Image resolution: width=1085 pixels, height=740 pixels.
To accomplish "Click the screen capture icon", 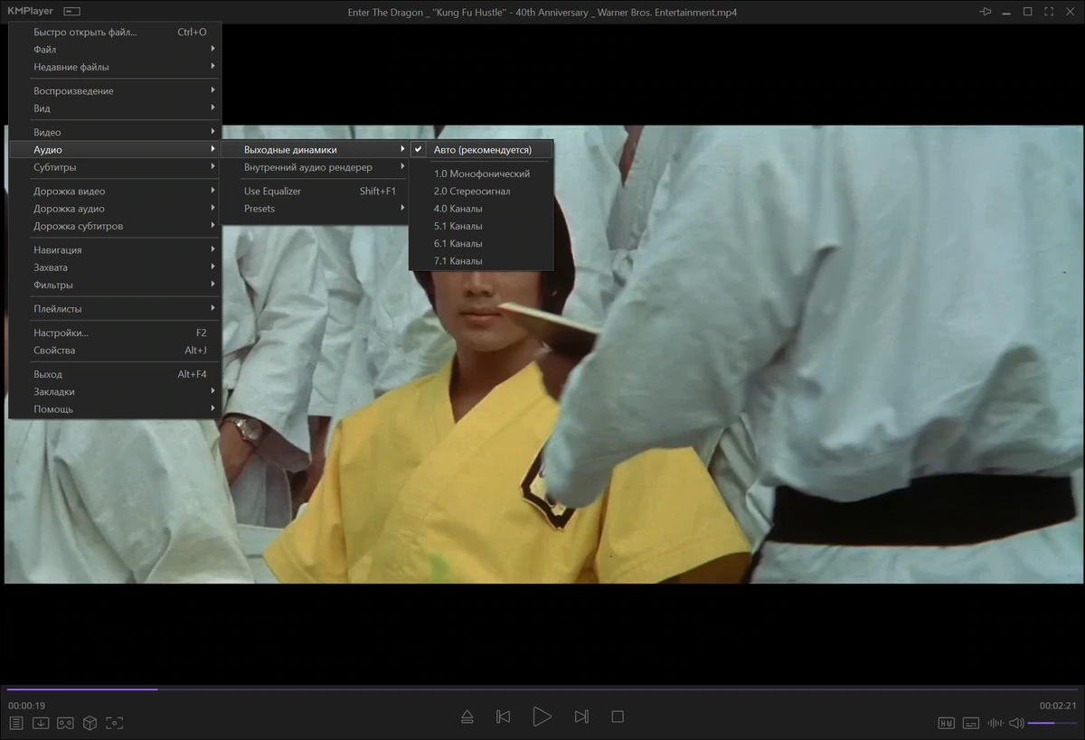I will tap(114, 723).
